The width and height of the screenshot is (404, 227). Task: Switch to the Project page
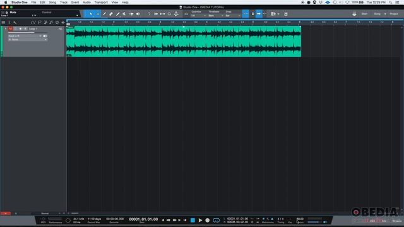point(394,14)
